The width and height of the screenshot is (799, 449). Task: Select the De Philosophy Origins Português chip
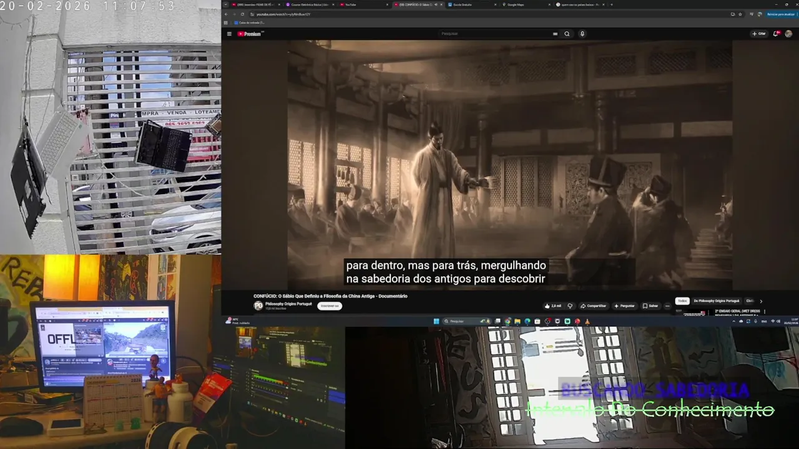click(x=717, y=301)
